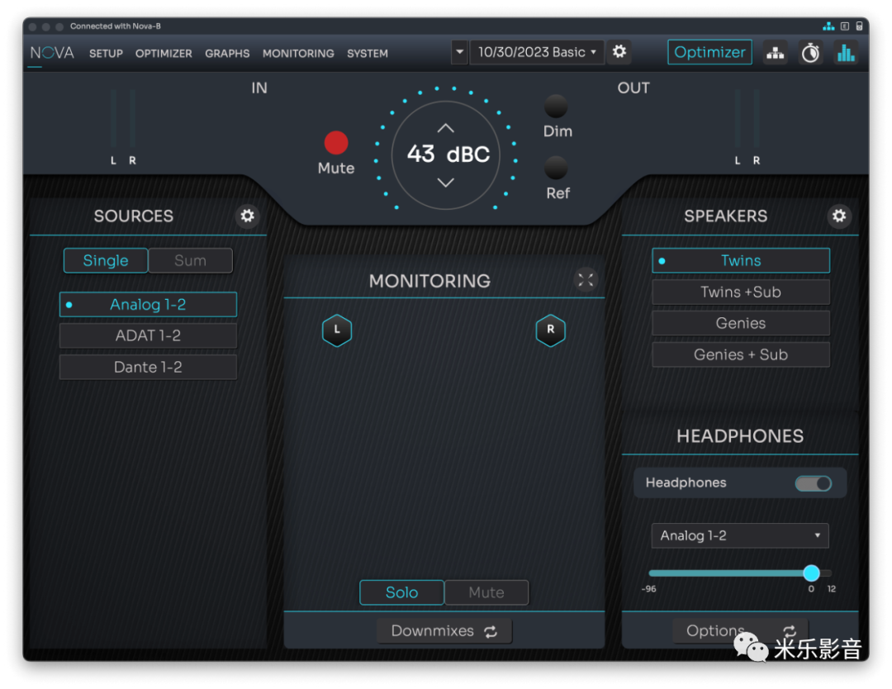Viewport: 892px width, 689px height.
Task: Open the 10/30/2023 Basic preset dropdown
Action: pyautogui.click(x=536, y=52)
